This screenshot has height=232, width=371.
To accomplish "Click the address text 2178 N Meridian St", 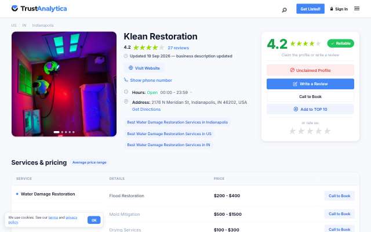I will 199,102.
